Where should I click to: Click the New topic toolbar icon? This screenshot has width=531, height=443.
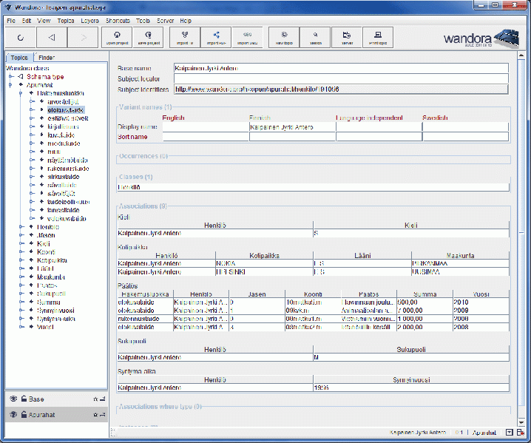[283, 38]
